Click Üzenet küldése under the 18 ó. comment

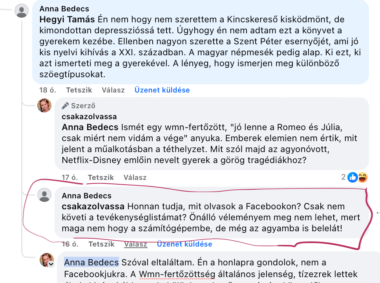[x=162, y=90]
